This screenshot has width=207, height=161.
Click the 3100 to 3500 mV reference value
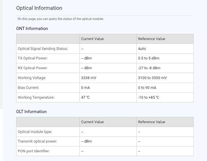click(x=152, y=78)
